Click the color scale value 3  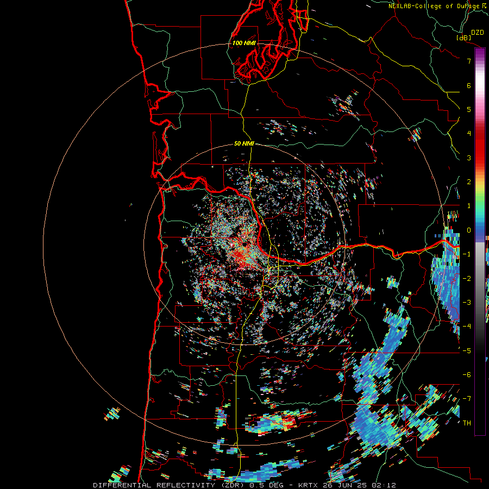pos(469,158)
